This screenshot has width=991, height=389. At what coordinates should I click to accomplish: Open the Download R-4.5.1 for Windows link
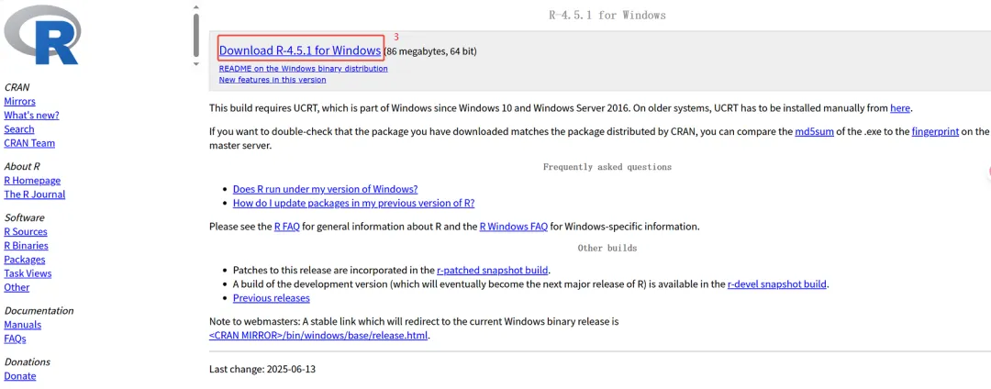[300, 50]
